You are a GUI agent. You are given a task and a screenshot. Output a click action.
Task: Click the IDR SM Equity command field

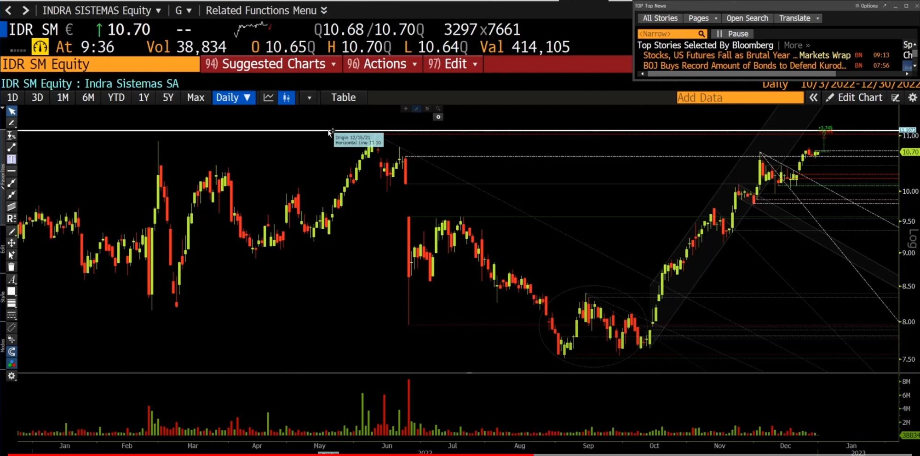coord(100,64)
